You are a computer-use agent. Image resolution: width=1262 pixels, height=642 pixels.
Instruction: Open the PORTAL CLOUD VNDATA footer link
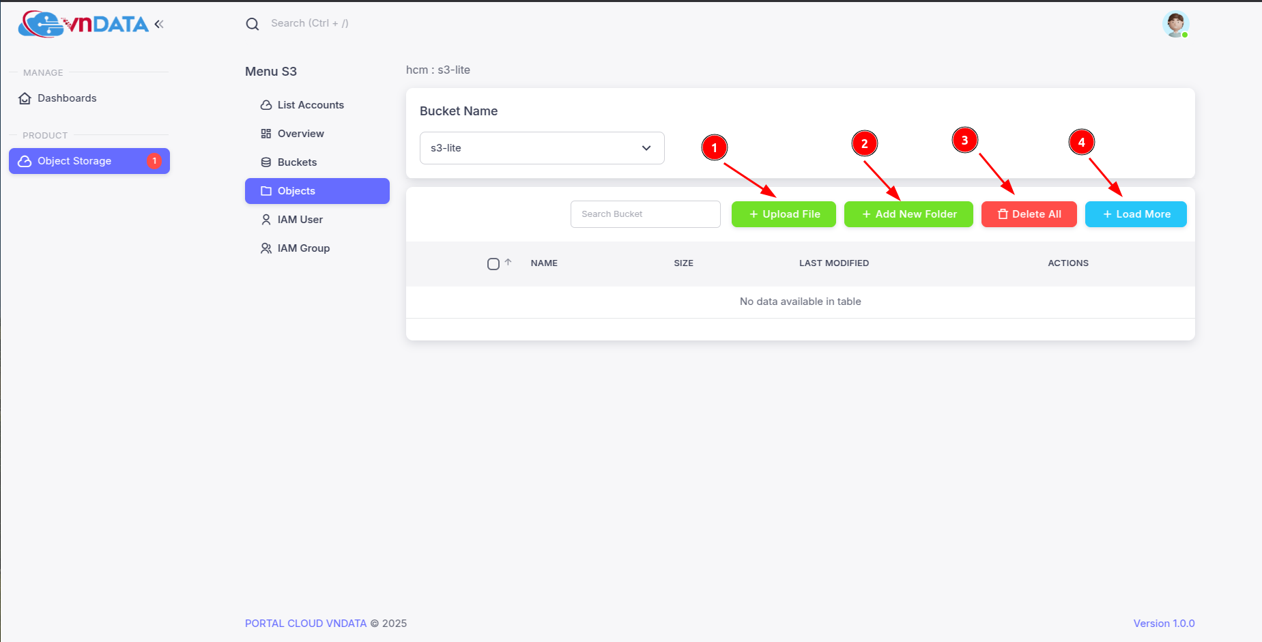point(306,624)
